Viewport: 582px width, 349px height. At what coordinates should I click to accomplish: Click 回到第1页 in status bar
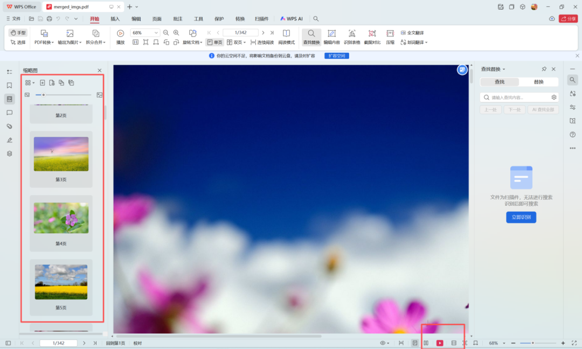coord(115,343)
